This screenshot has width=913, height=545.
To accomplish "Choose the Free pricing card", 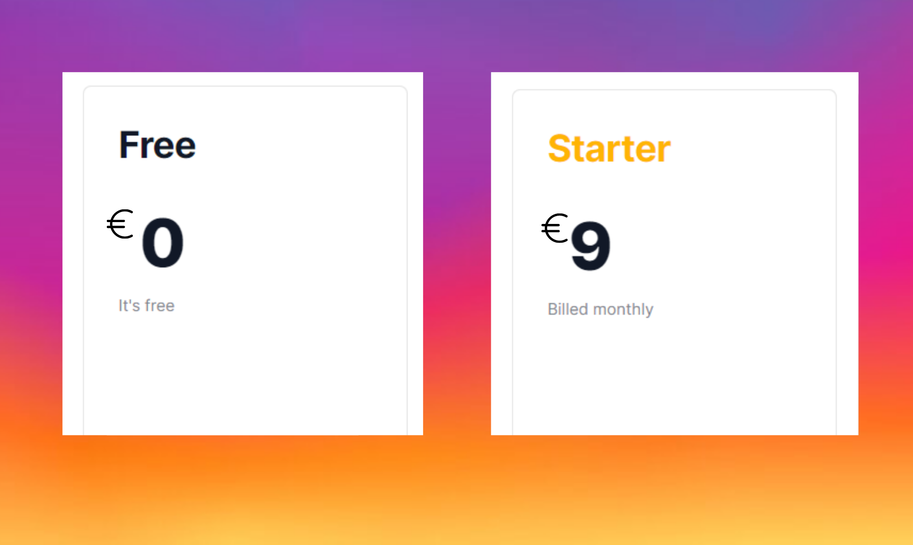I will (245, 260).
